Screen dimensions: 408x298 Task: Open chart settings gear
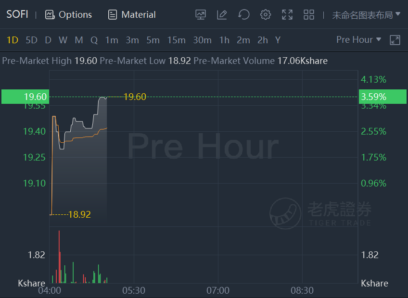coord(266,14)
